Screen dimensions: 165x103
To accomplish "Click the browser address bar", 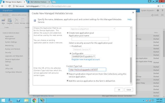I will [x=86, y=6].
